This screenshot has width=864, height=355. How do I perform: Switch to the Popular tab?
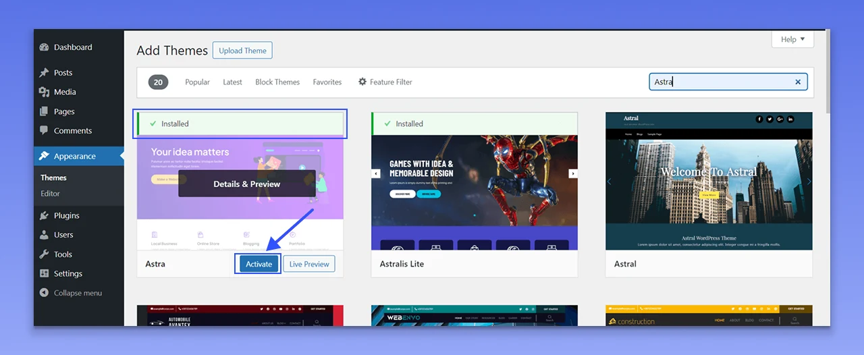pyautogui.click(x=197, y=82)
